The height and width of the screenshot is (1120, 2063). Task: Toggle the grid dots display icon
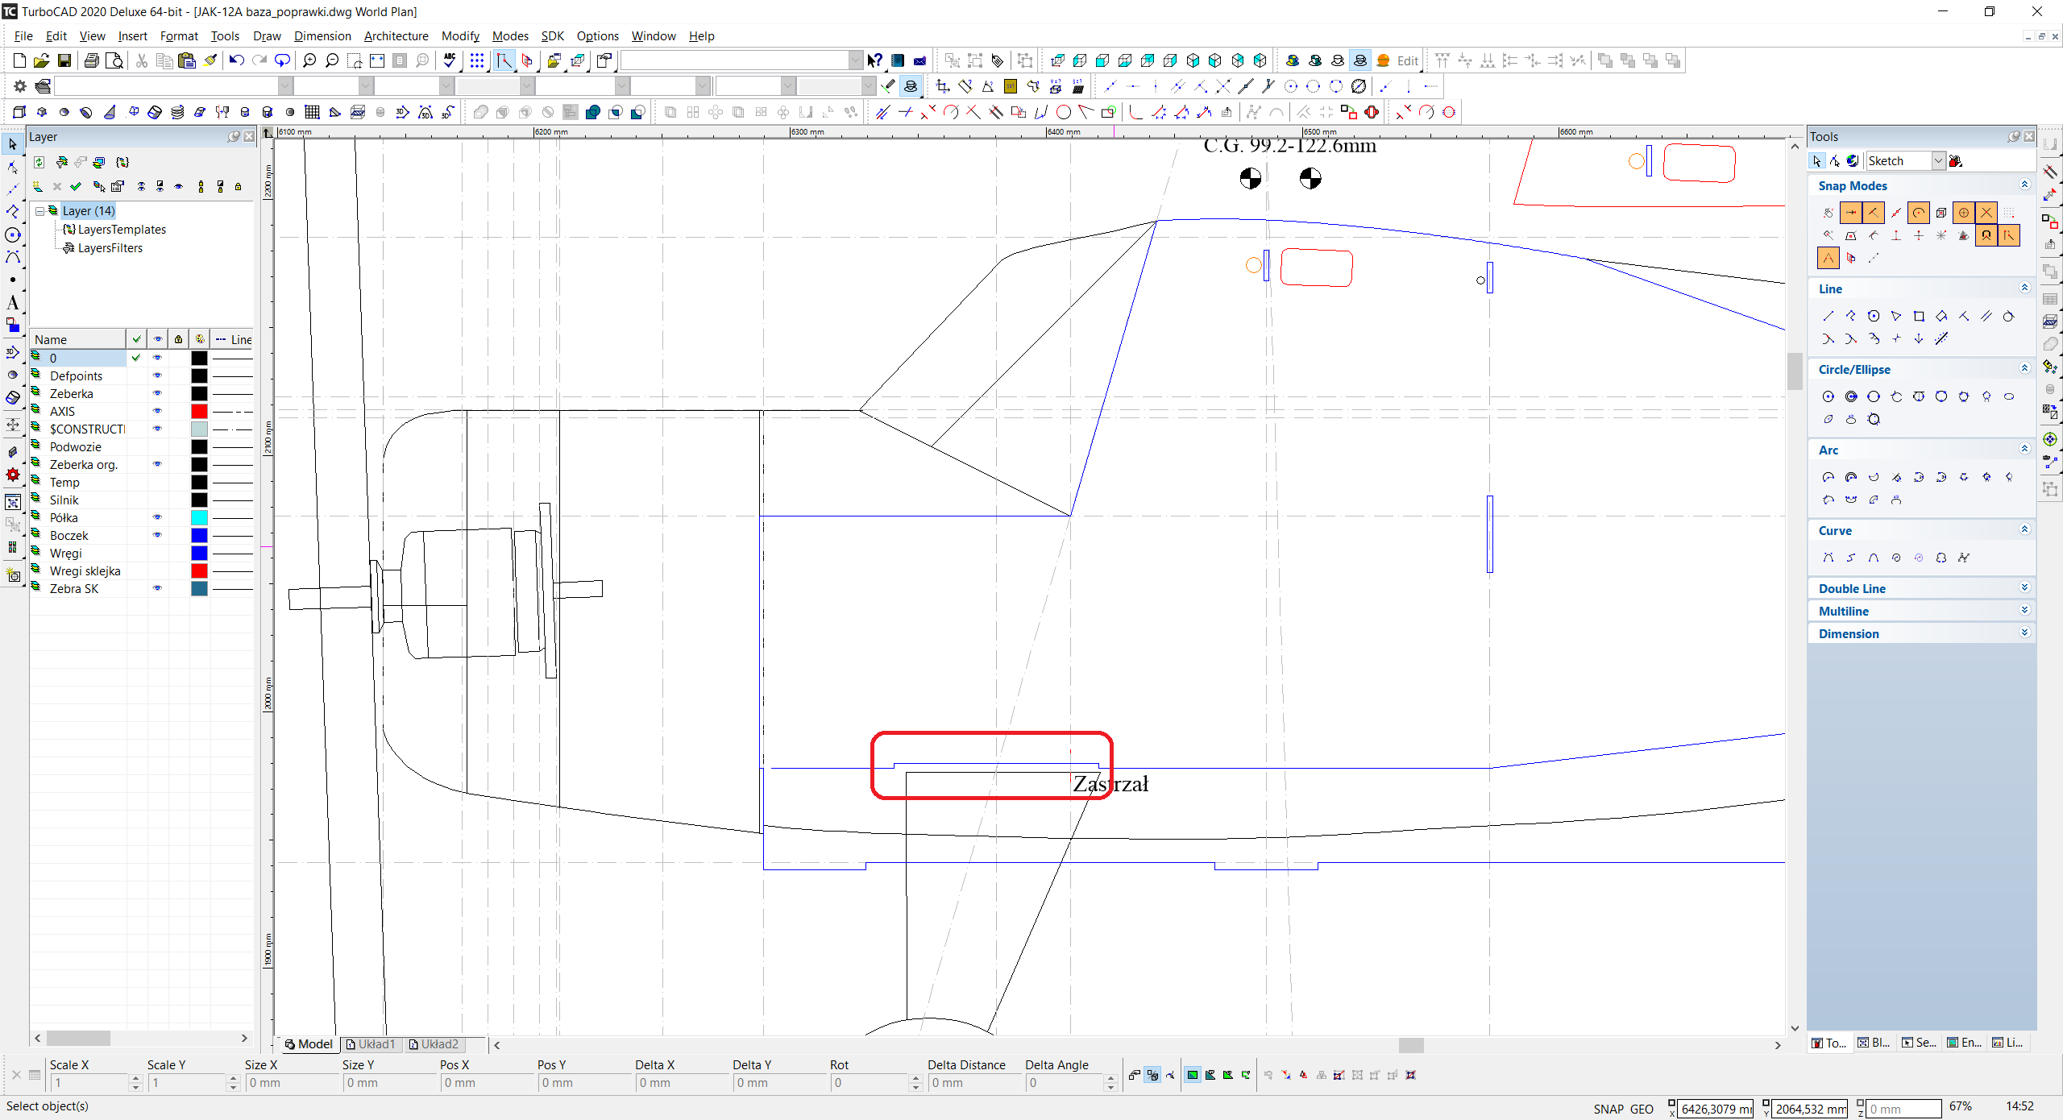click(477, 60)
